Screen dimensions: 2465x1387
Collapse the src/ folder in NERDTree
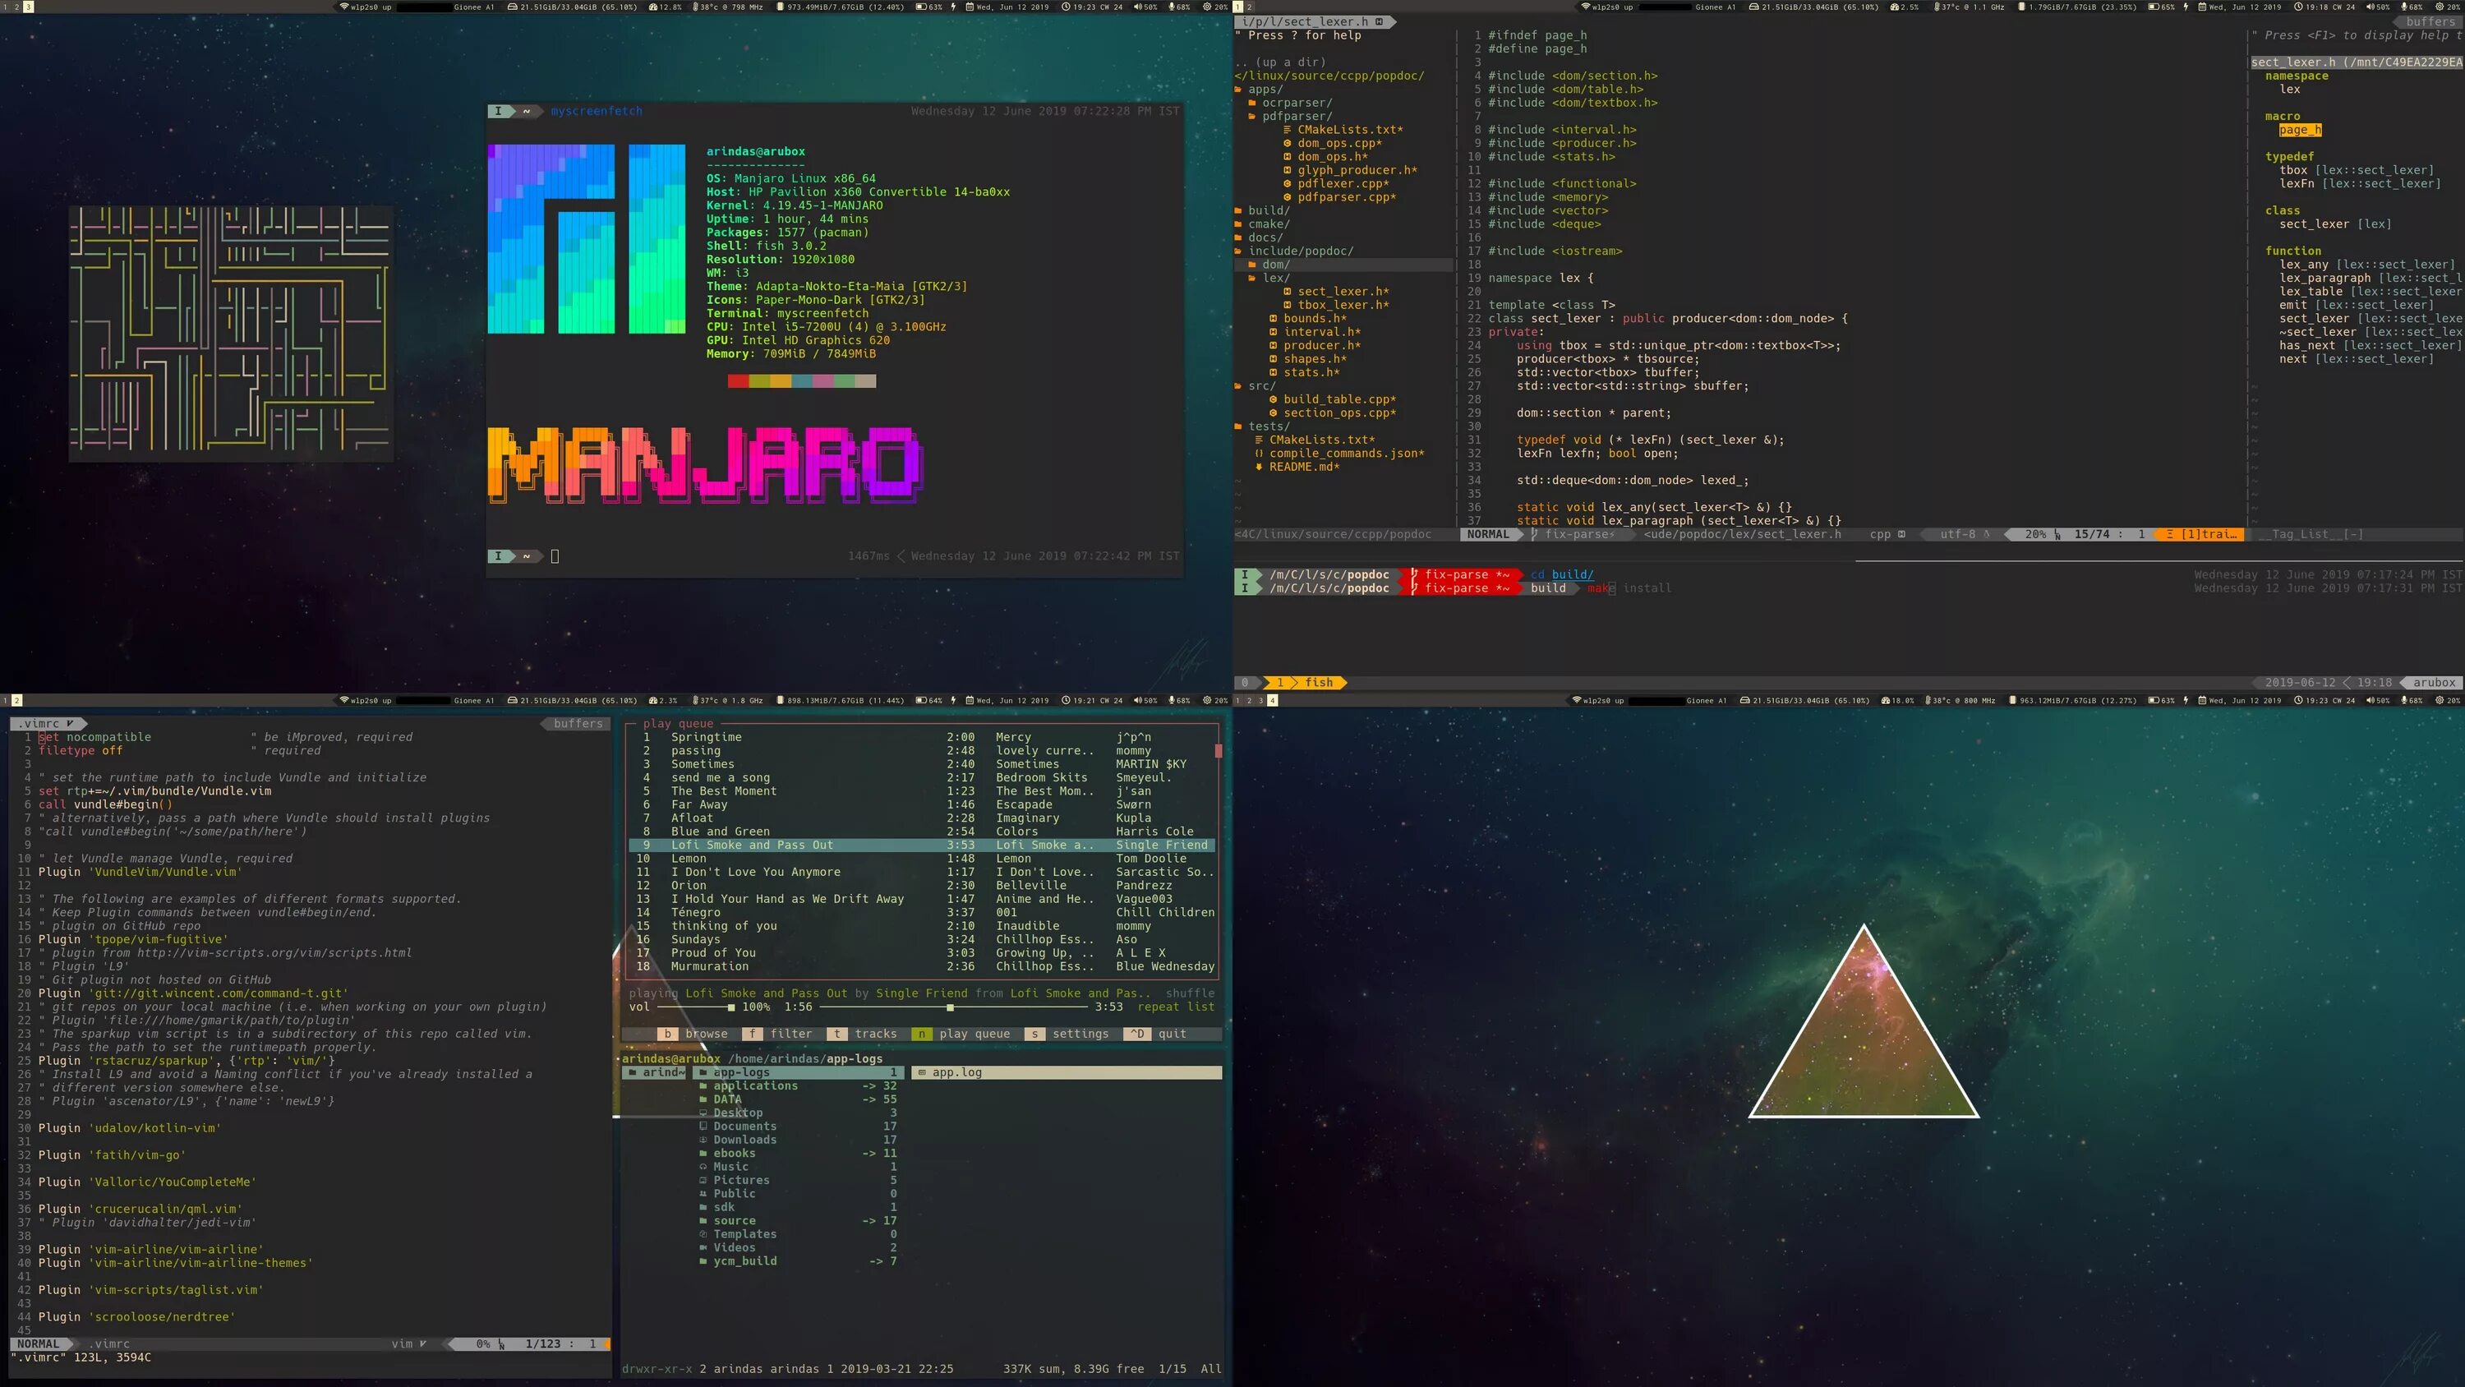pos(1238,385)
